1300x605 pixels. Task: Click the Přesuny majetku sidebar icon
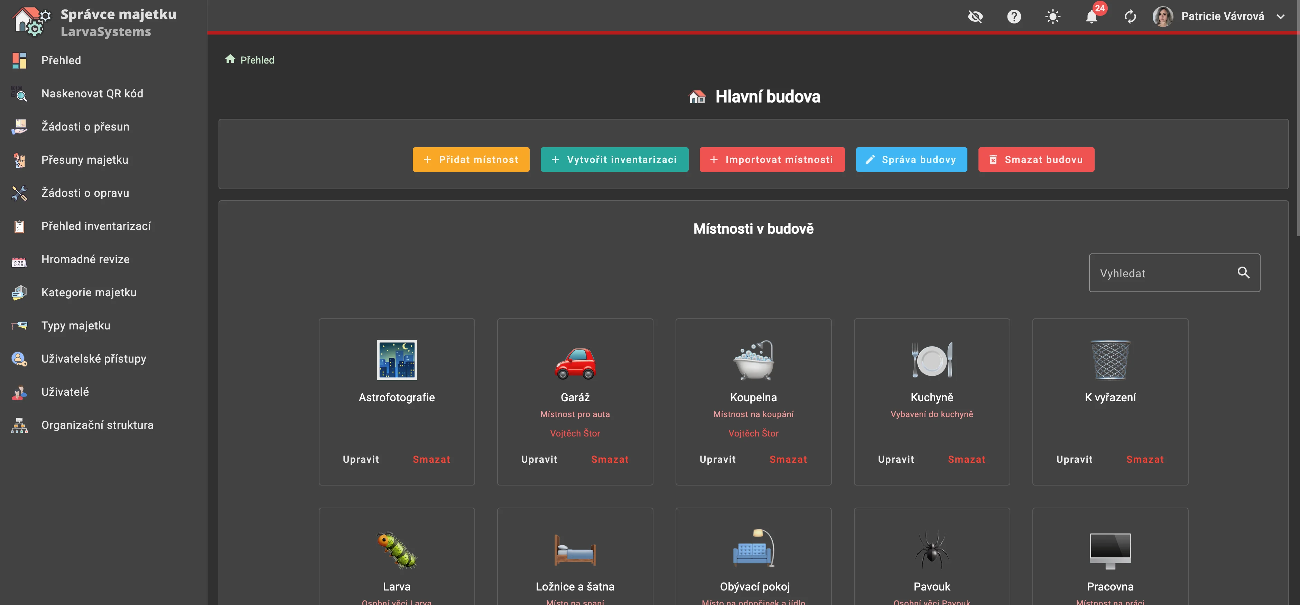19,160
